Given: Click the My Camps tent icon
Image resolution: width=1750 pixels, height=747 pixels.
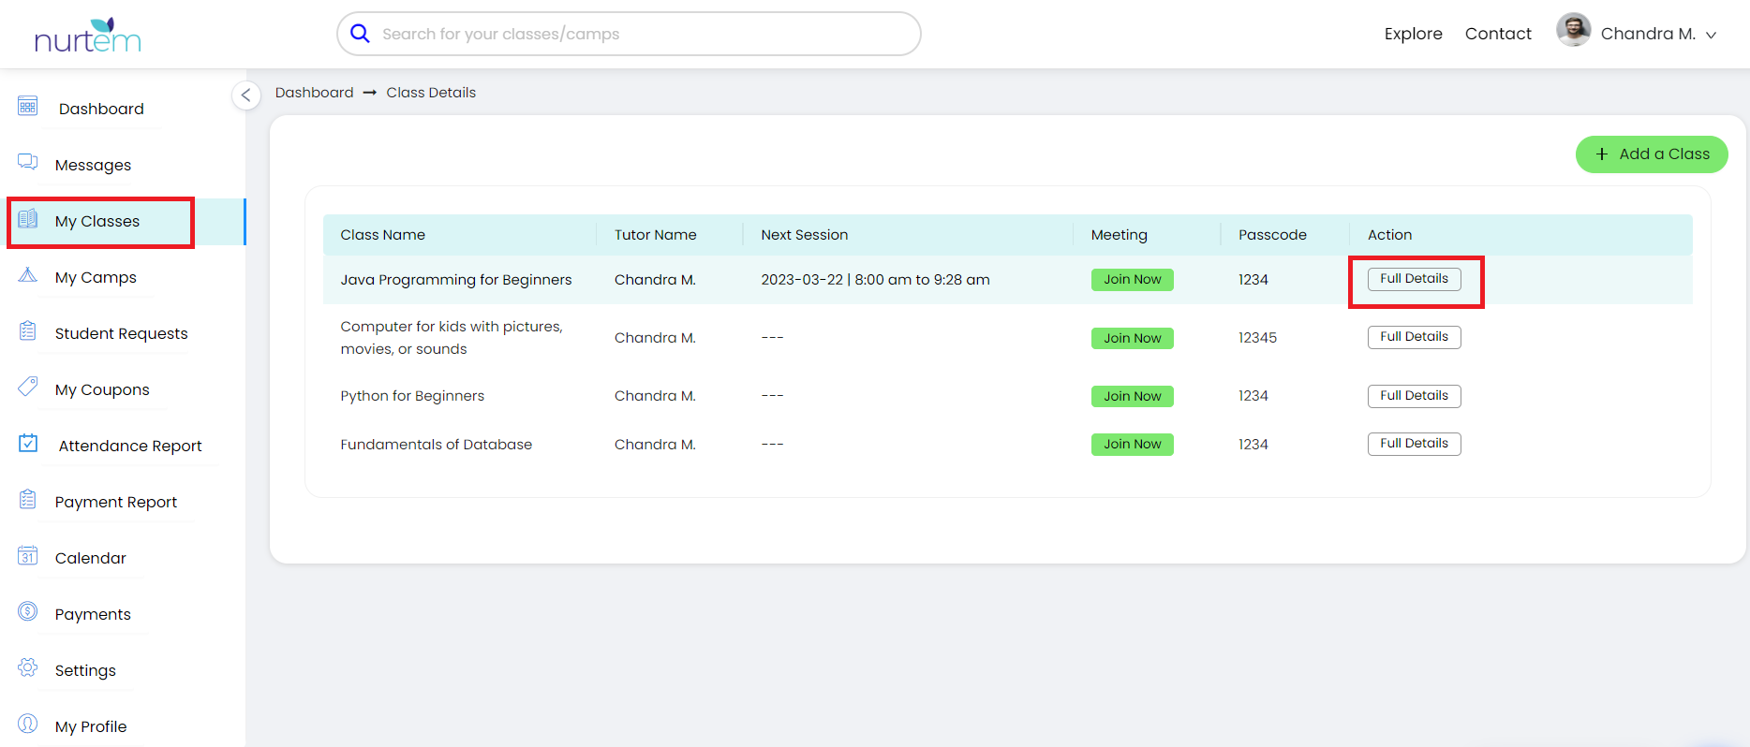Looking at the screenshot, I should pyautogui.click(x=28, y=275).
